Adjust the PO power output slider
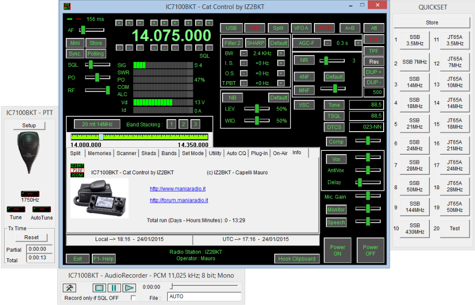 click(97, 77)
